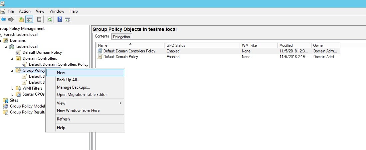Select Default Domain Controllers Policy list row
This screenshot has width=366, height=150.
tap(129, 51)
